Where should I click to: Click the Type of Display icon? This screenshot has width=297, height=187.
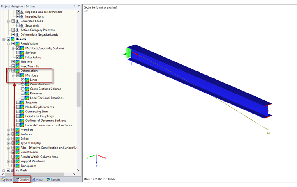tap(18, 143)
